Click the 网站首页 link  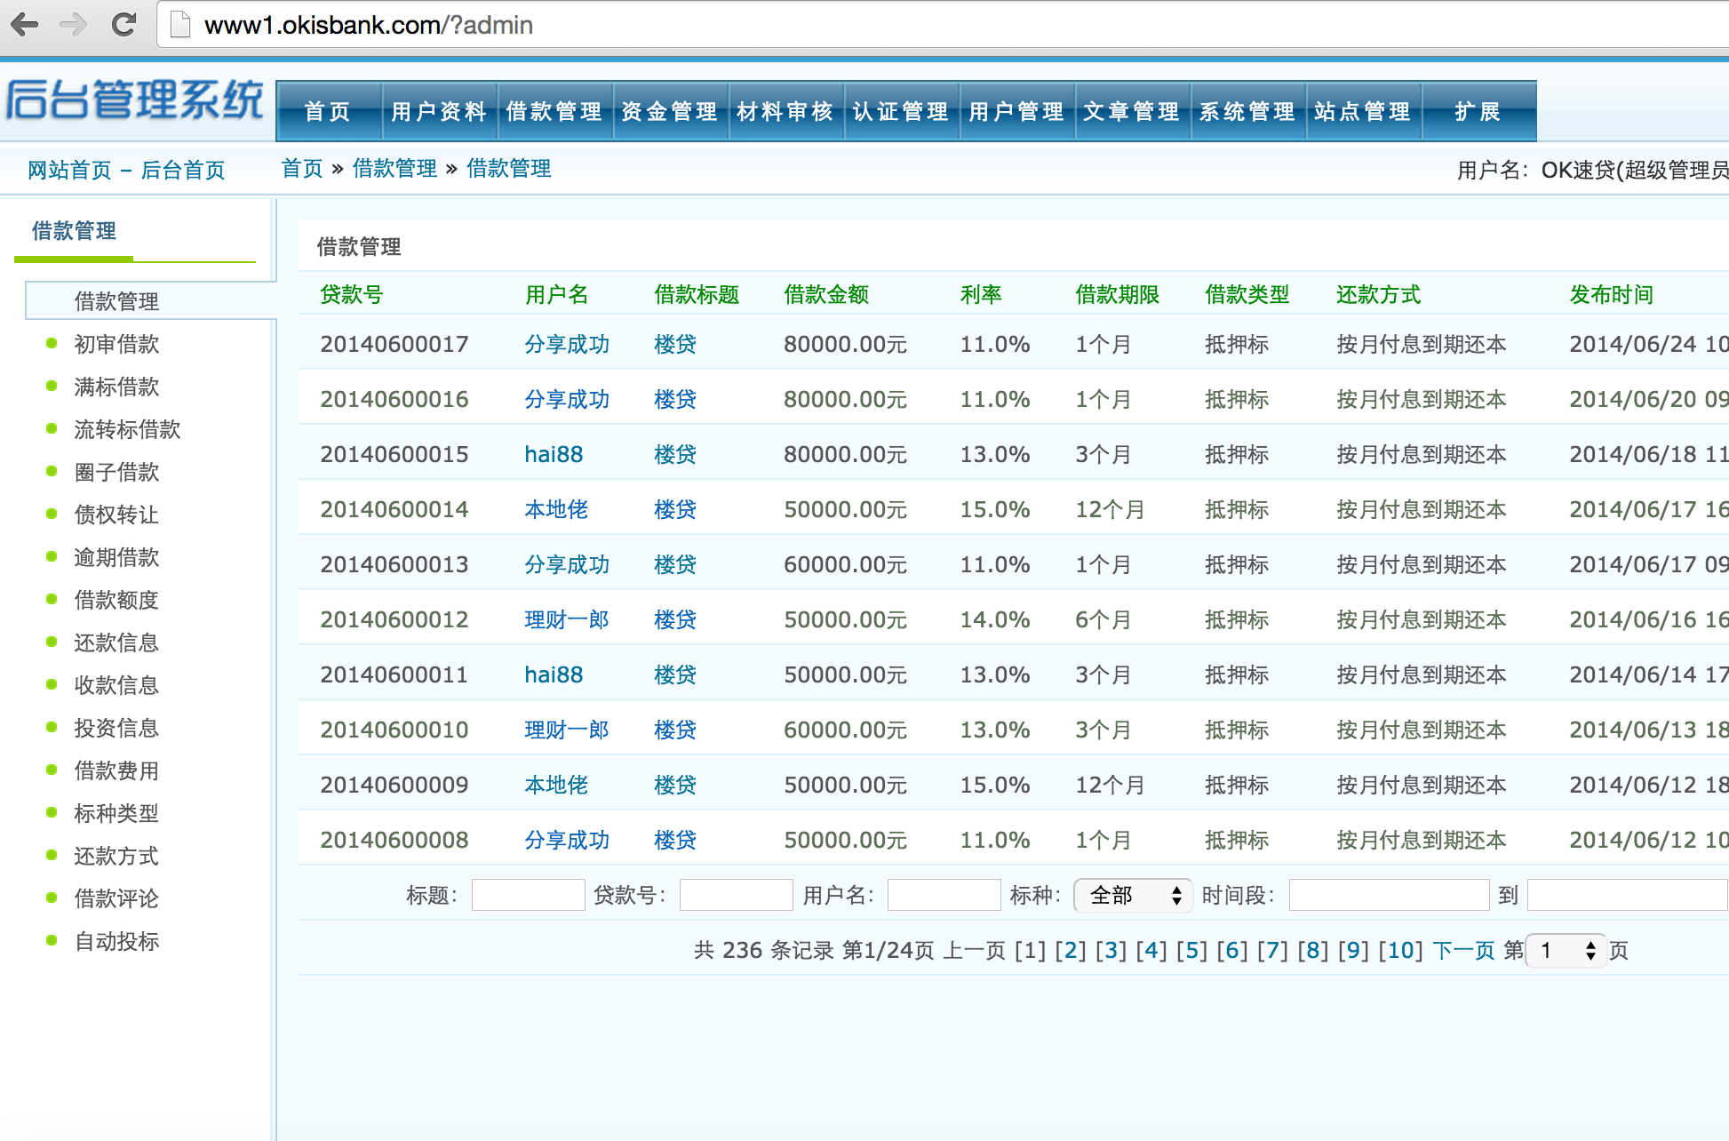coord(69,170)
